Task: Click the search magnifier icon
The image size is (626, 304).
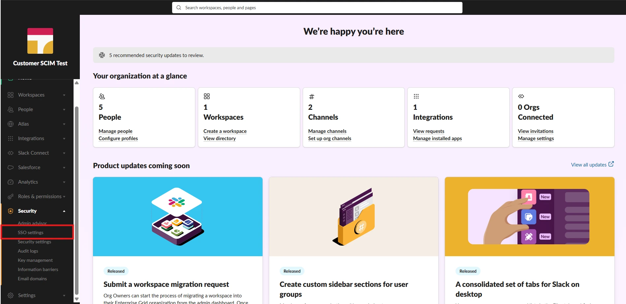Action: pos(179,8)
